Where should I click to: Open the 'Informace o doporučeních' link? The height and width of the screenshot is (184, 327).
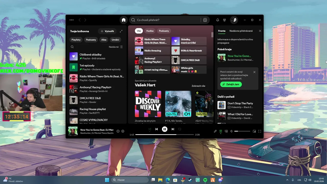click(235, 41)
